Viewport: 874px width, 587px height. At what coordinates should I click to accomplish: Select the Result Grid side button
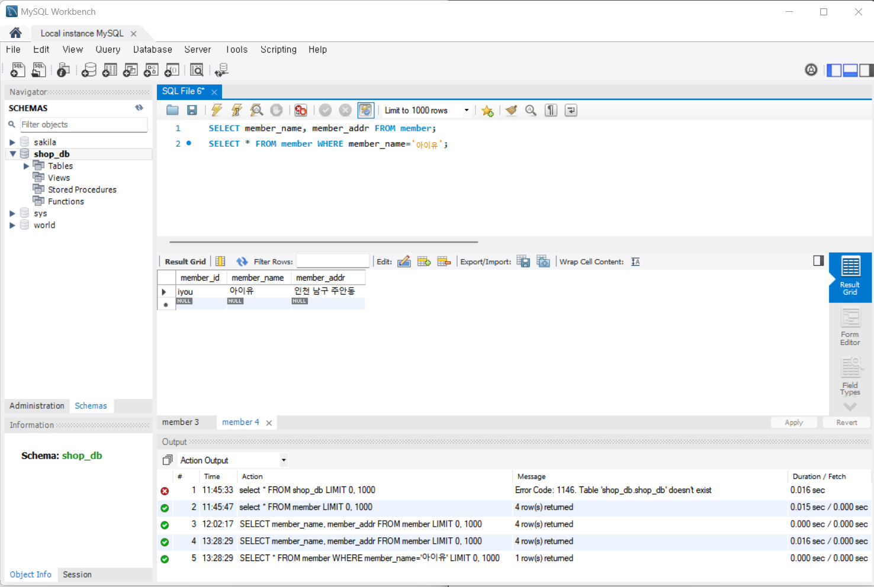pyautogui.click(x=850, y=276)
